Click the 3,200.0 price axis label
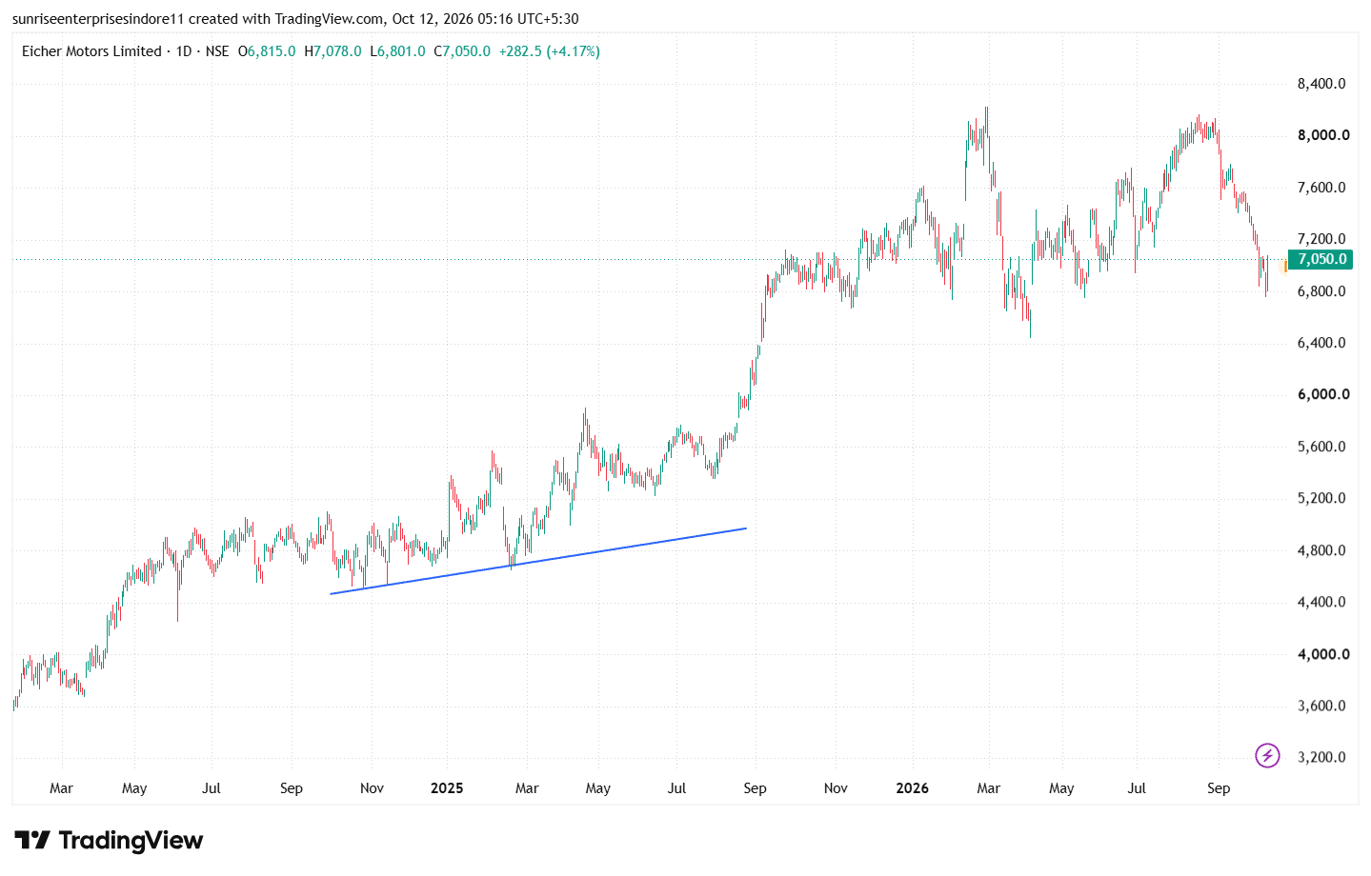 click(1321, 757)
